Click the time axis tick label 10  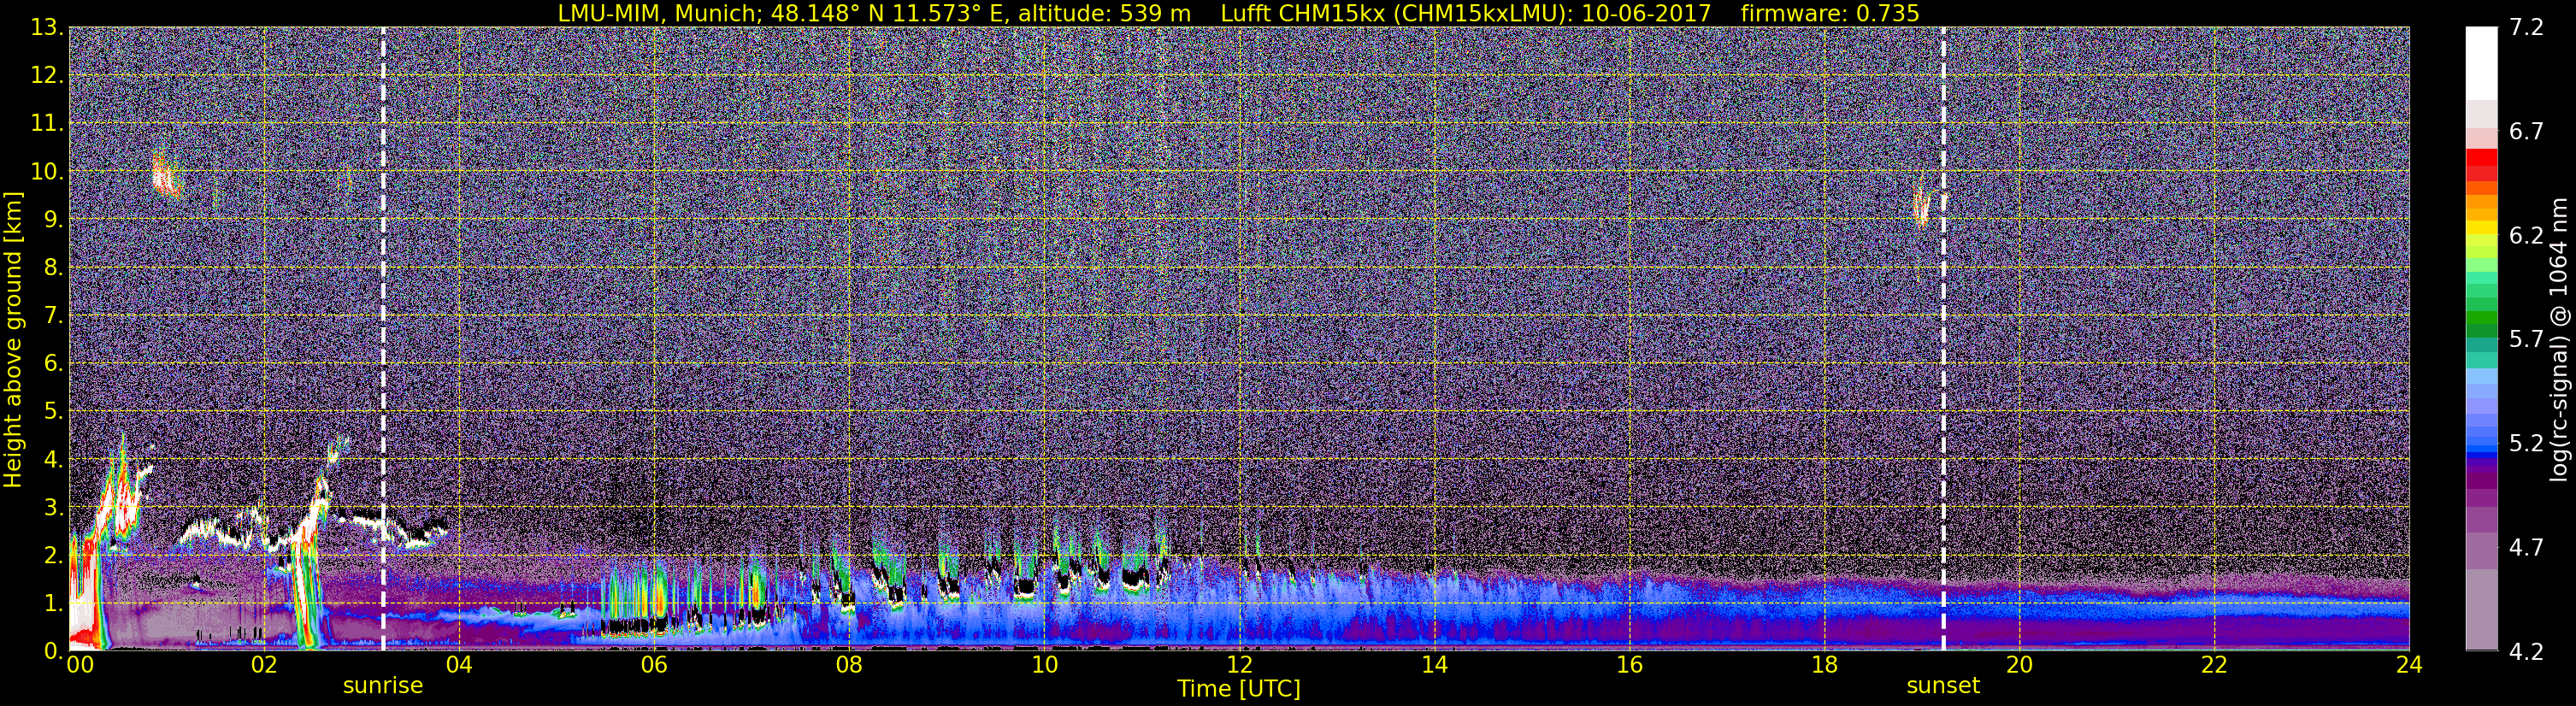click(x=1044, y=666)
